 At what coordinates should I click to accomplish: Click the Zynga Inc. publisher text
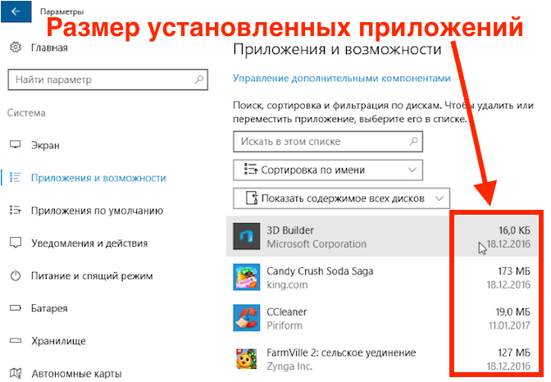tap(289, 366)
